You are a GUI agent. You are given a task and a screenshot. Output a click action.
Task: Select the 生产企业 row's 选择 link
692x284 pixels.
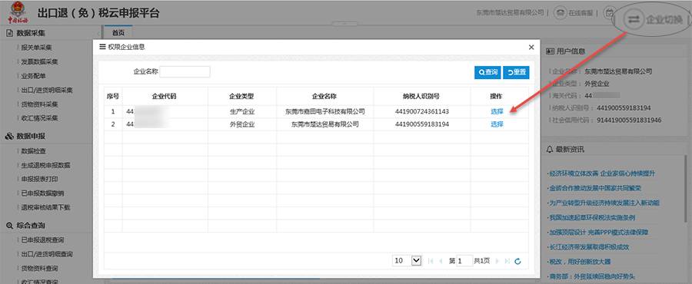coord(497,111)
